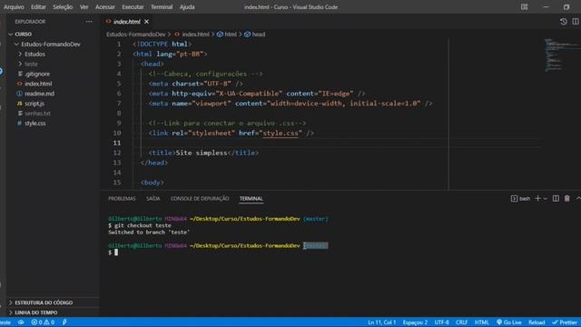The height and width of the screenshot is (327, 581).
Task: Expand LINHA DO TEMPO section
Action: coord(36,312)
